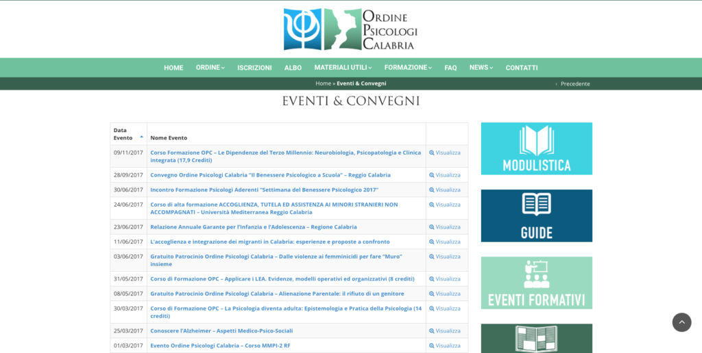Click magnifier Visualizza for 09/11/2017 event
Screen dimensions: 702x353
pos(445,153)
